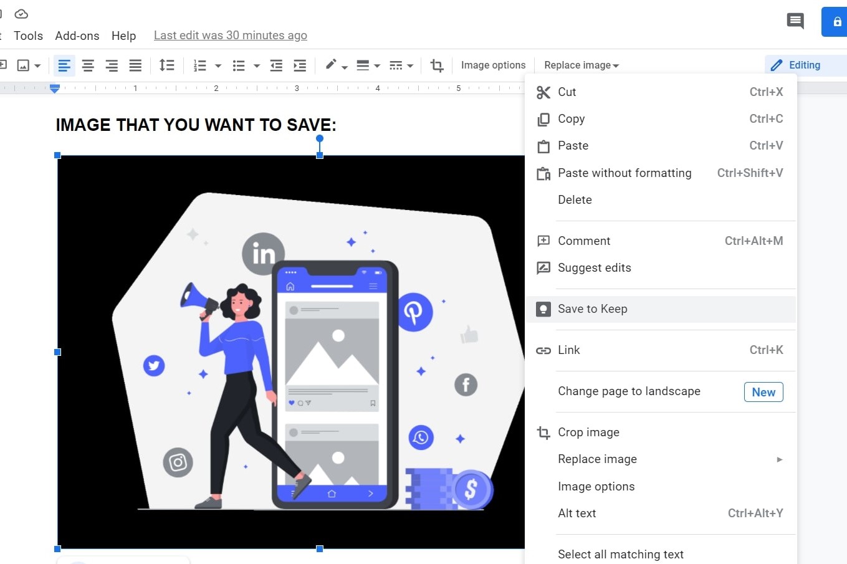The height and width of the screenshot is (564, 847).
Task: Expand numbered list style dropdown
Action: pos(218,65)
